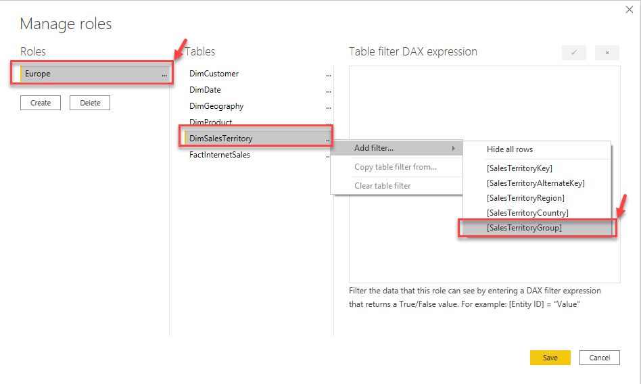
Task: Expand Add filter submenu arrow
Action: click(x=453, y=149)
